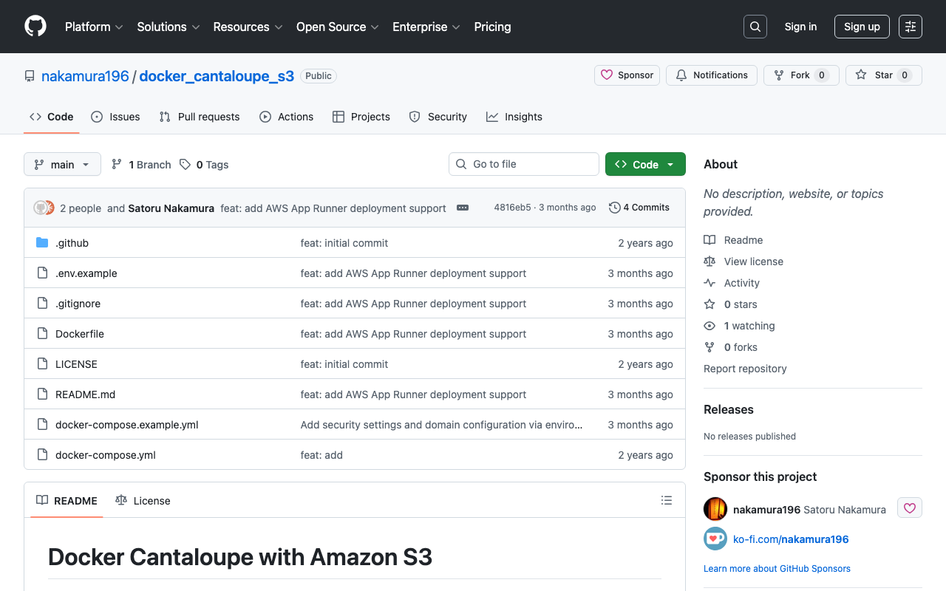
Task: Visit ko-fi.com/nakamura196 sponsor link
Action: point(791,539)
